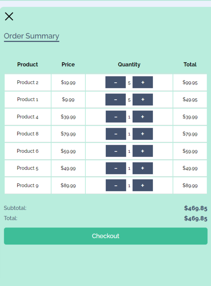This screenshot has width=211, height=286.
Task: Select the Product 9 name cell
Action: pyautogui.click(x=28, y=185)
